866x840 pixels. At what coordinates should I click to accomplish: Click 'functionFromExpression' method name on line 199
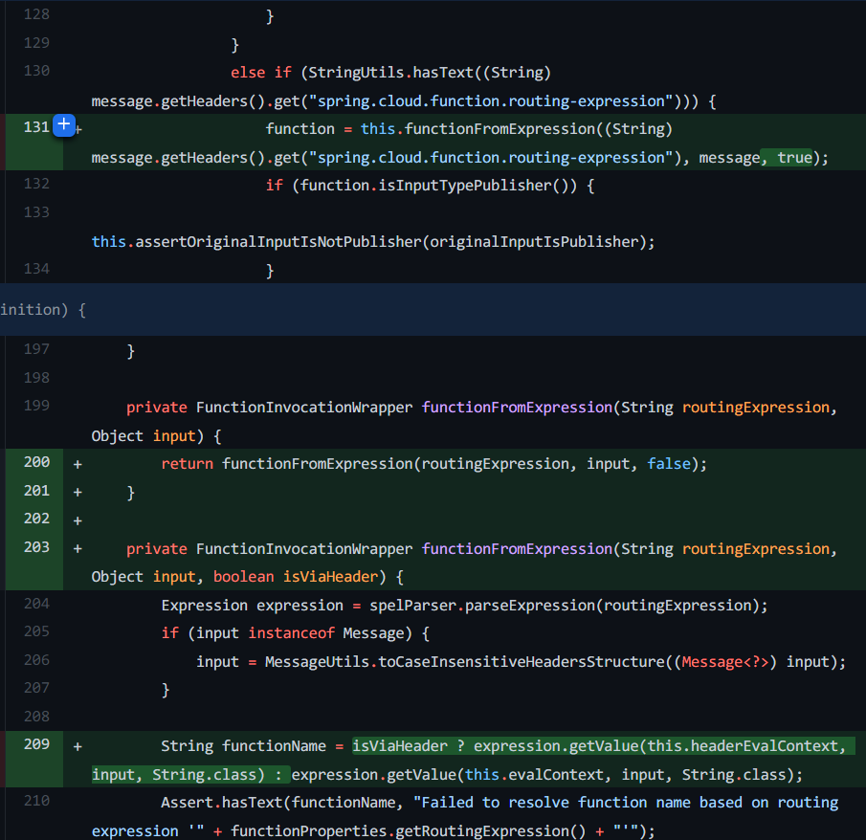coord(517,408)
